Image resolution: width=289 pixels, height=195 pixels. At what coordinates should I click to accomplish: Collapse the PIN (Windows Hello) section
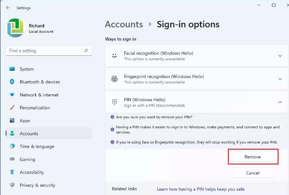pos(280,102)
